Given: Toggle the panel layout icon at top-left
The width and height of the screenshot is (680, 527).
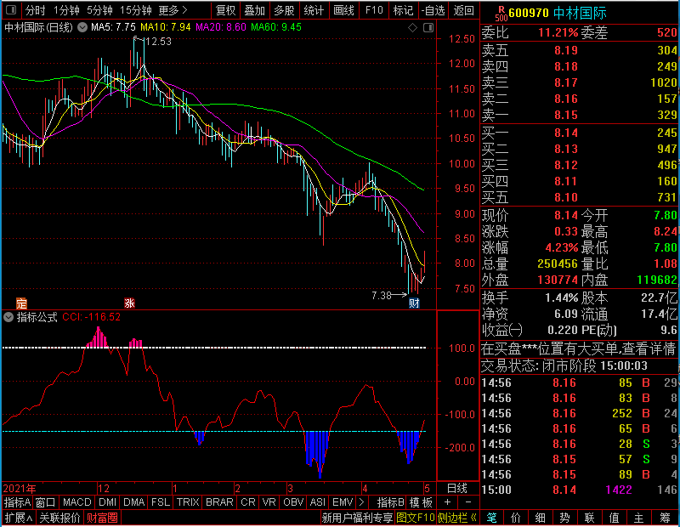Looking at the screenshot, I should point(11,10).
